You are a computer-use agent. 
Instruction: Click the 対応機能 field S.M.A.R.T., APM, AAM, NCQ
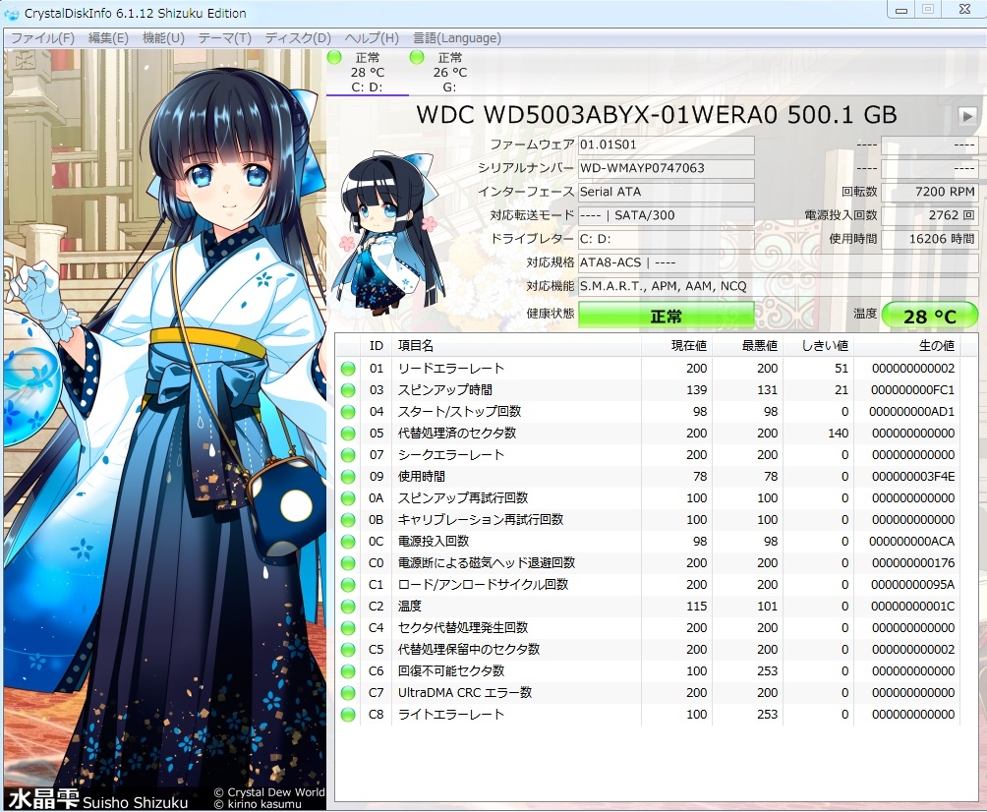(778, 286)
